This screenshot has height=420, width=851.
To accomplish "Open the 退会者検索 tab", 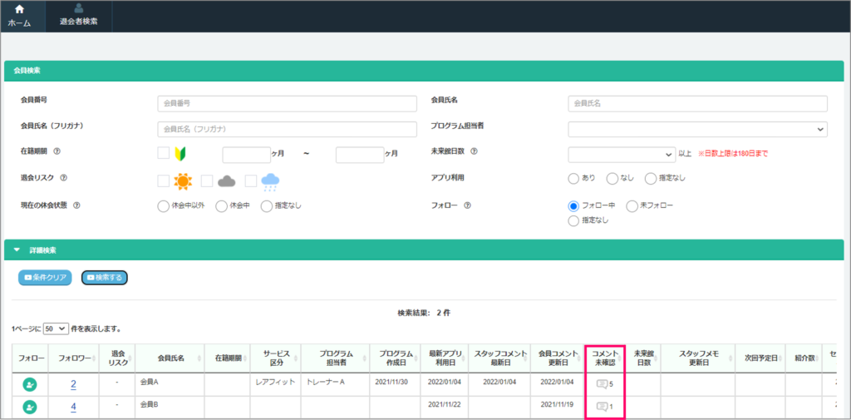I will point(79,16).
